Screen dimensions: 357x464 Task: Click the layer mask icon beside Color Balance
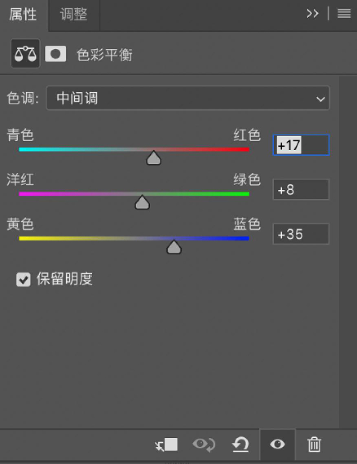click(x=55, y=53)
